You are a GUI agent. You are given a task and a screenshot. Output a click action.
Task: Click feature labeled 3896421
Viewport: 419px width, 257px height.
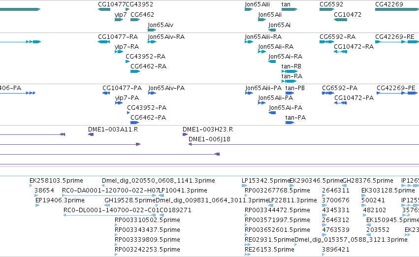click(x=336, y=250)
